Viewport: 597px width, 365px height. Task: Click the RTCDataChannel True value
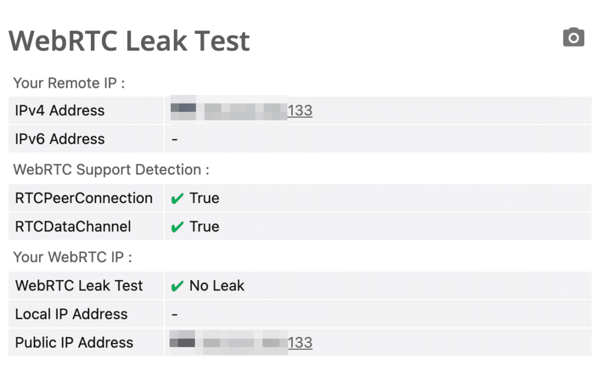pyautogui.click(x=205, y=226)
